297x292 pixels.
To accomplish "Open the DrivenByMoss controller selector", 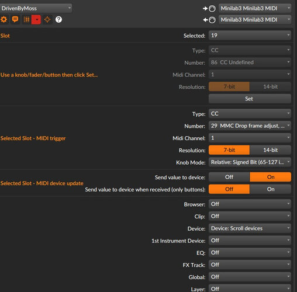I will 36,8.
